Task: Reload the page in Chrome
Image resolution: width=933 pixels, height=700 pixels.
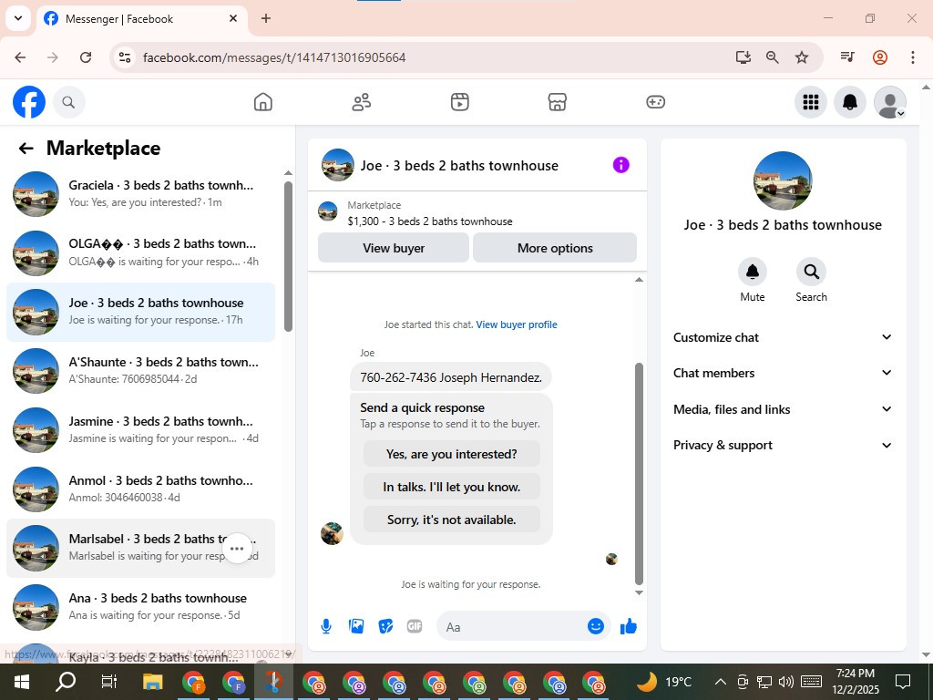Action: pos(86,57)
